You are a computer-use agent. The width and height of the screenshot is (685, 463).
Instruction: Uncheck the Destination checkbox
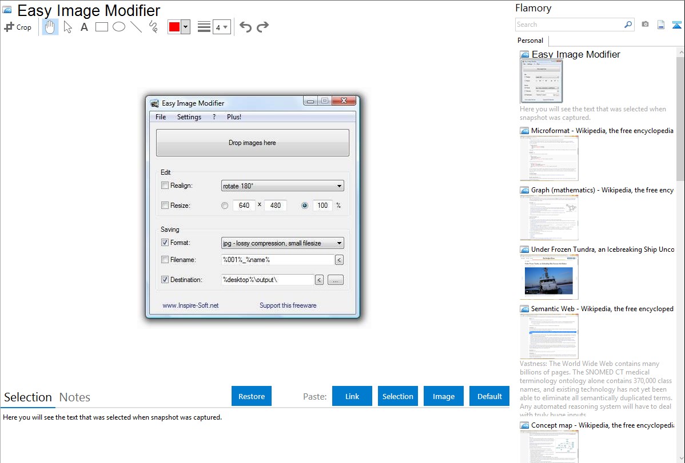[165, 280]
